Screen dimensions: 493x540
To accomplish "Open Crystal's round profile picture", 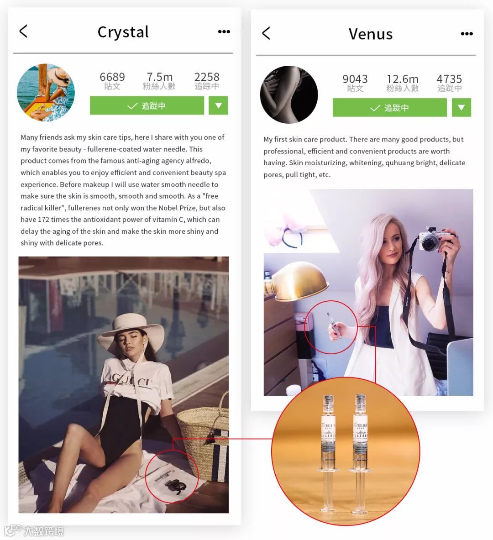I will tap(46, 92).
